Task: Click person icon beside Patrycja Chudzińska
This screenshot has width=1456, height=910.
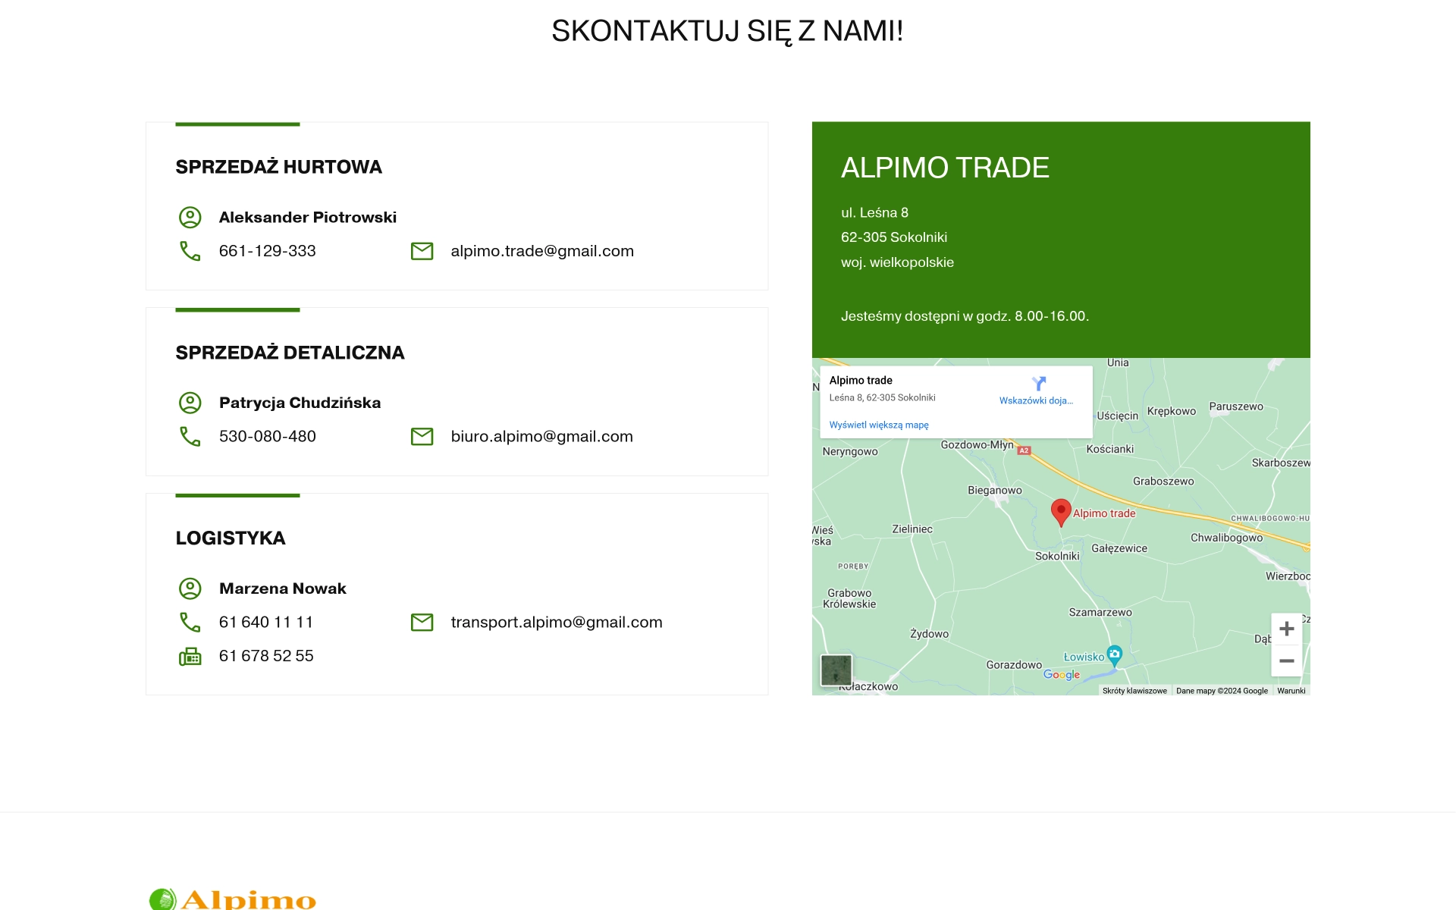Action: (190, 403)
